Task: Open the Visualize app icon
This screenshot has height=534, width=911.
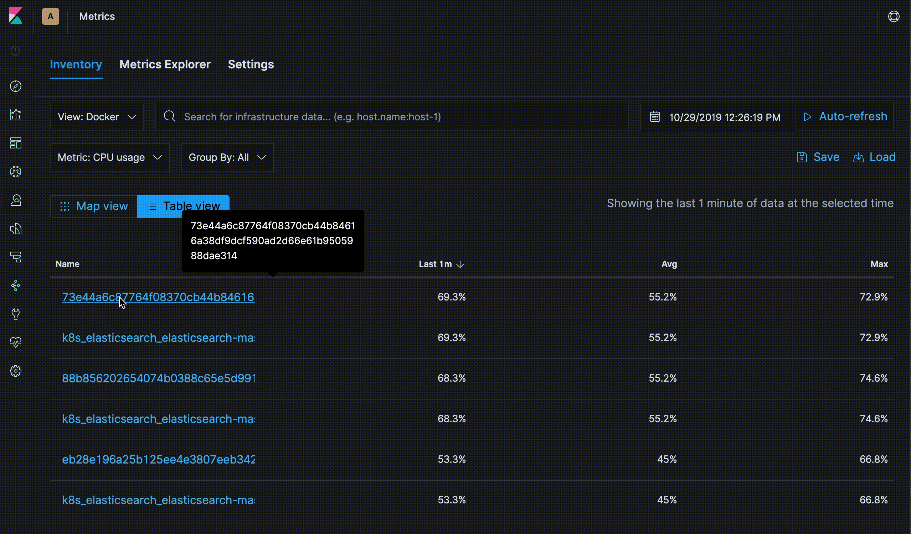Action: click(x=16, y=115)
